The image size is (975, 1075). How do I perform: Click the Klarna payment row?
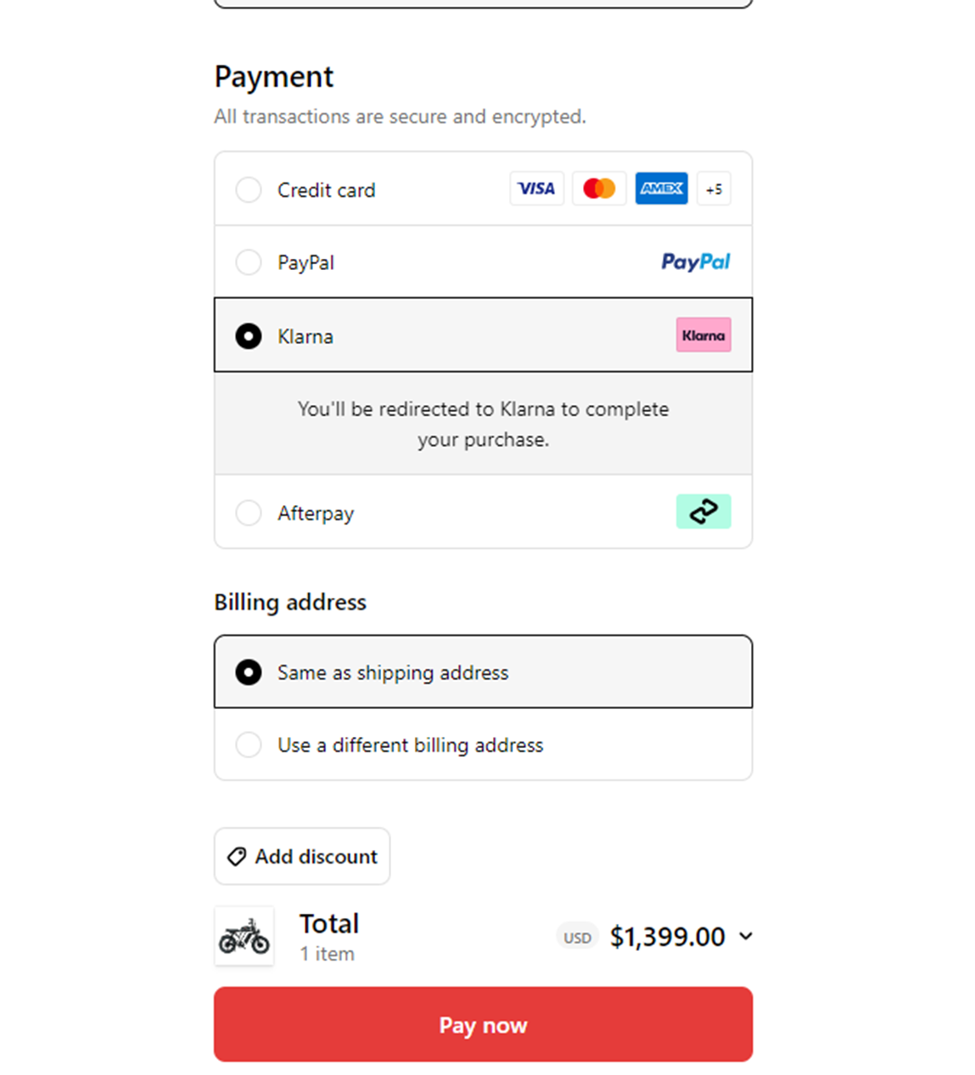(424, 335)
